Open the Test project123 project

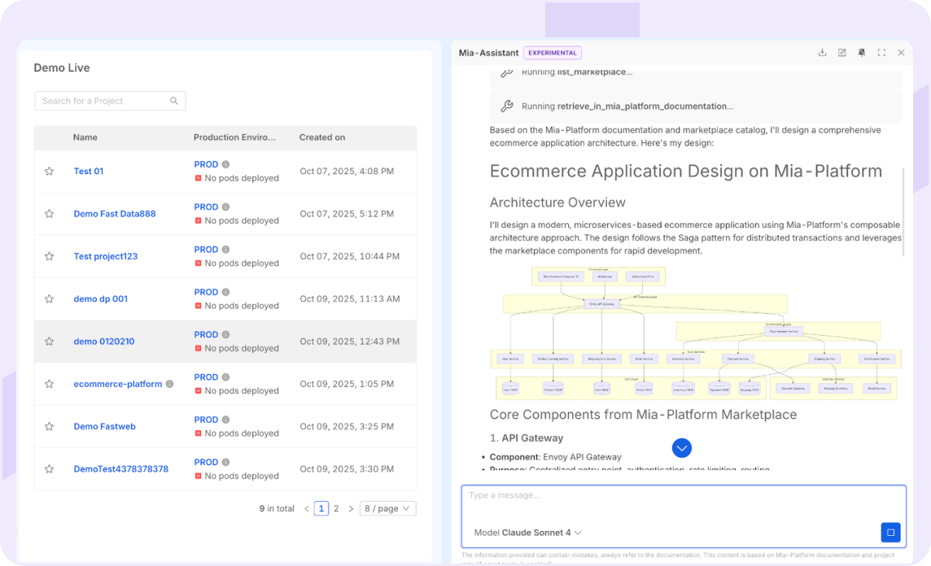[x=105, y=256]
